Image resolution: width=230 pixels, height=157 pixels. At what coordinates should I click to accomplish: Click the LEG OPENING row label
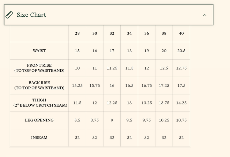[x=39, y=120]
